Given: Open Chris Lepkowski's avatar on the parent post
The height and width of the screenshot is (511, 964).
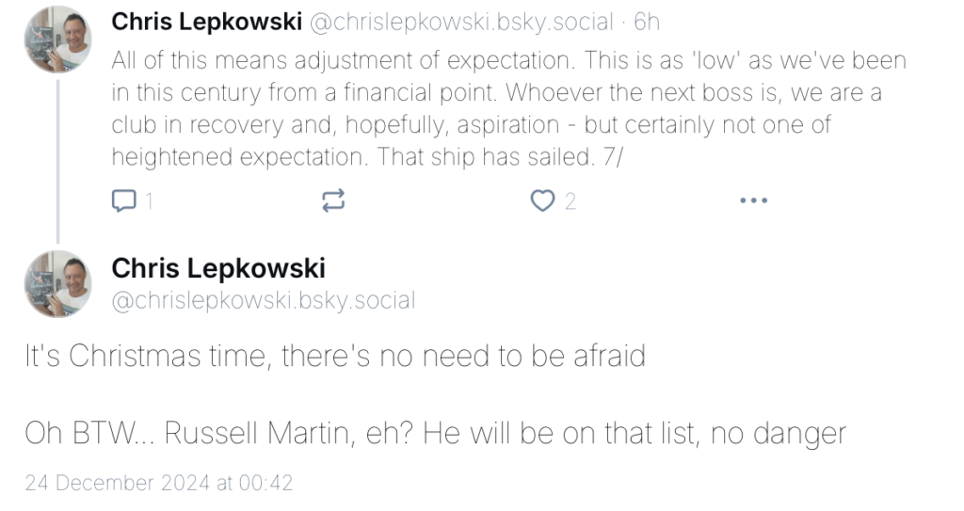Looking at the screenshot, I should click(x=57, y=40).
